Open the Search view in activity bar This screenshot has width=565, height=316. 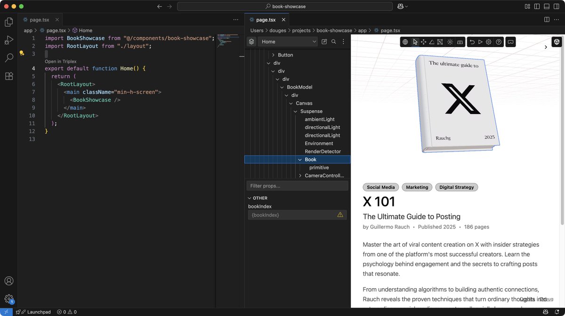pyautogui.click(x=8, y=58)
